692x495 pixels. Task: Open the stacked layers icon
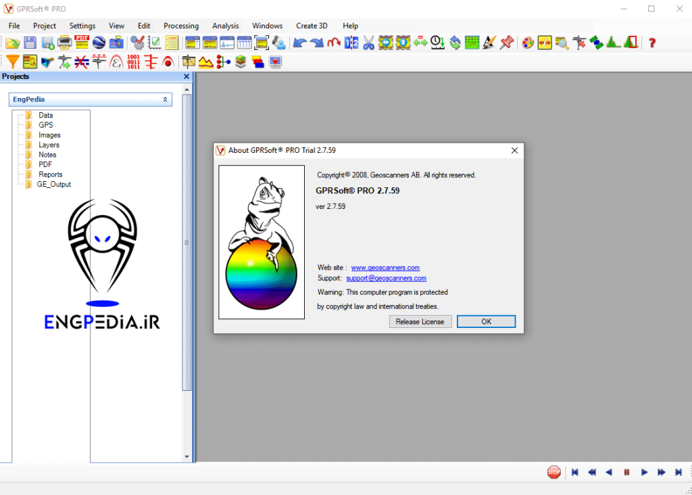[x=241, y=62]
